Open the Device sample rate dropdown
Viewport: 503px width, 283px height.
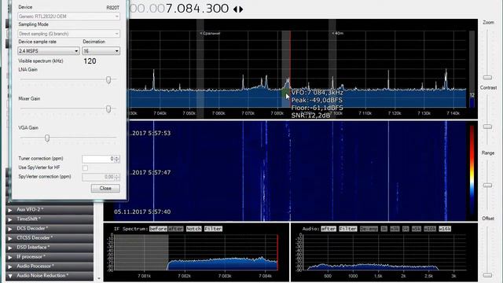[x=49, y=51]
